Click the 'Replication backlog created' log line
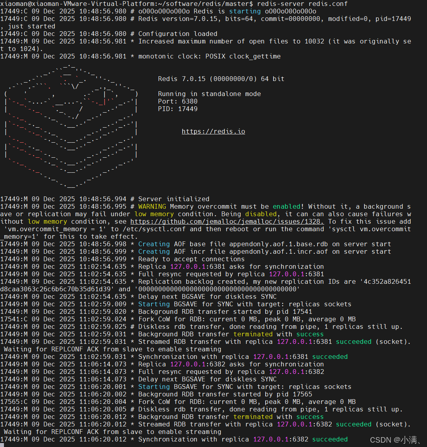The image size is (427, 447). coord(205,285)
